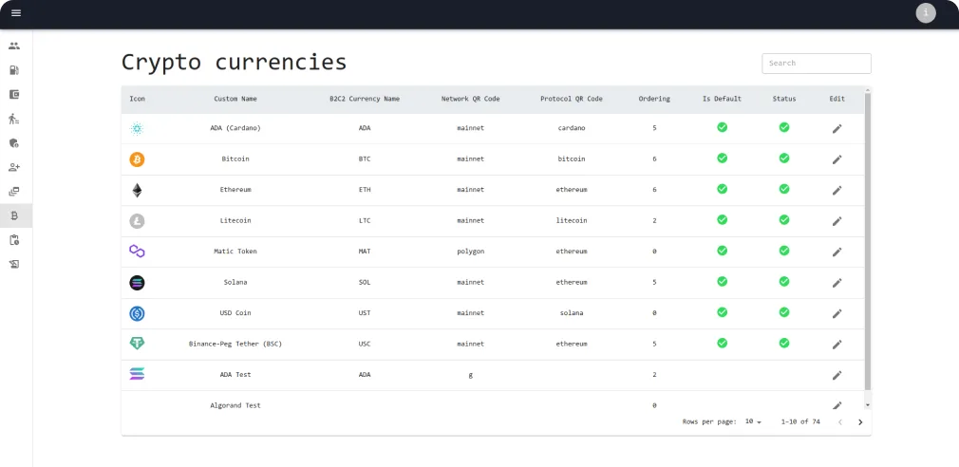Click the grey Litecoin logo
The image size is (959, 467).
coord(137,221)
